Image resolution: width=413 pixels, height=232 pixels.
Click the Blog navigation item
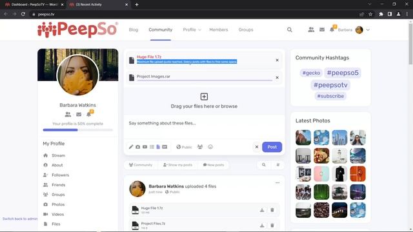(134, 30)
